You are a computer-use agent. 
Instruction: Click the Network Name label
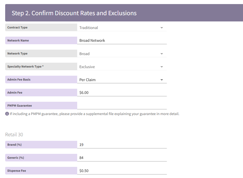[18, 40]
